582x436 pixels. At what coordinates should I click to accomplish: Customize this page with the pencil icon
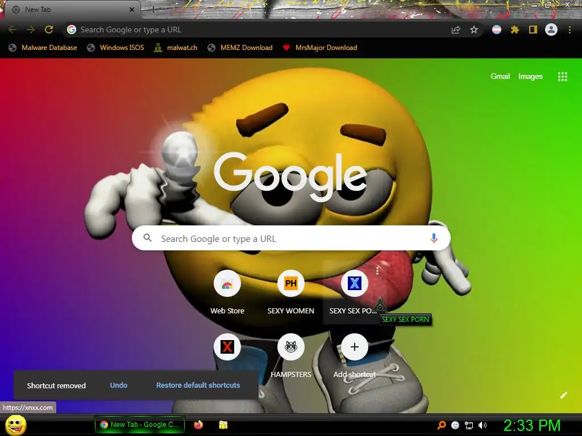tap(563, 395)
